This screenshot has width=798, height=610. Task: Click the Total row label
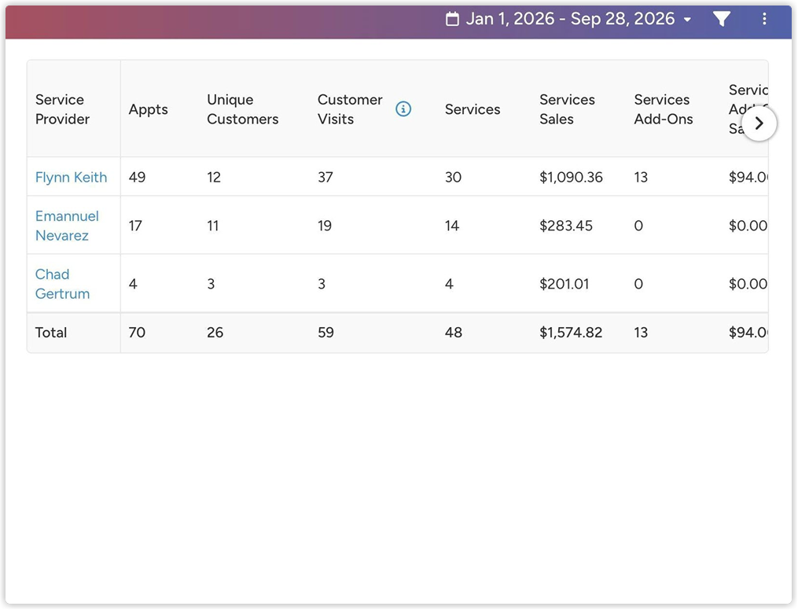click(51, 333)
